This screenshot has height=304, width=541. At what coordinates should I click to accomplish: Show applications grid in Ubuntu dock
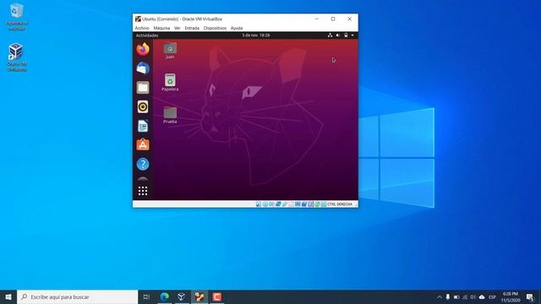pos(143,191)
